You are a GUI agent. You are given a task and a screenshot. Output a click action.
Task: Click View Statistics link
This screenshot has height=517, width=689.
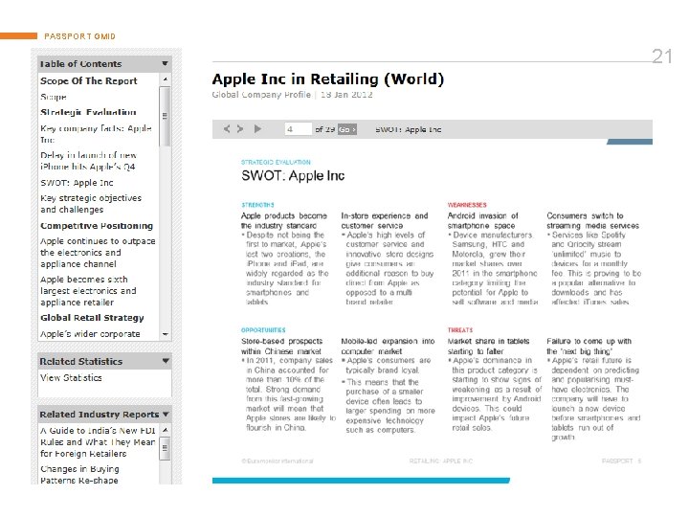point(71,377)
